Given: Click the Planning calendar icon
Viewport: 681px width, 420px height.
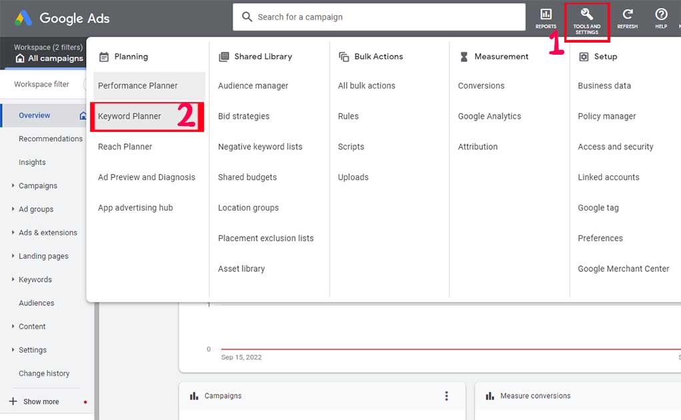Looking at the screenshot, I should click(x=104, y=57).
